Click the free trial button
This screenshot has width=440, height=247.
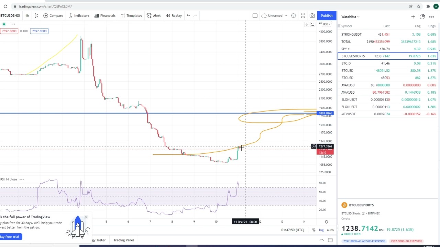11,237
